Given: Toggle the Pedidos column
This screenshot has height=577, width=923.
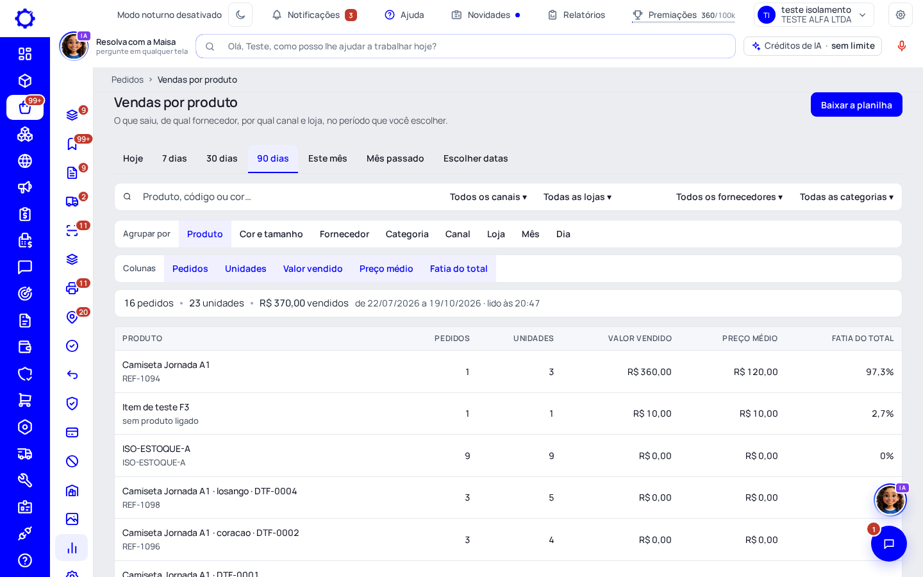Looking at the screenshot, I should pyautogui.click(x=190, y=269).
